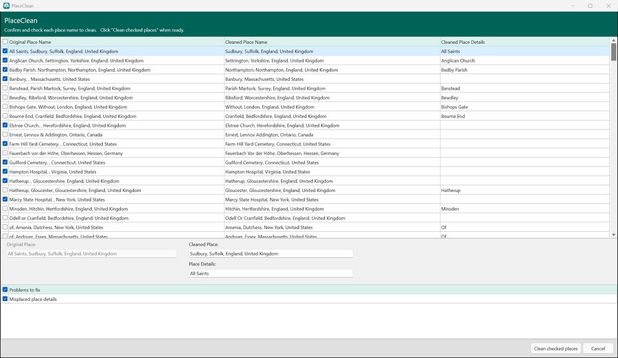Select detail cell 'Hatherup'

pyautogui.click(x=450, y=190)
